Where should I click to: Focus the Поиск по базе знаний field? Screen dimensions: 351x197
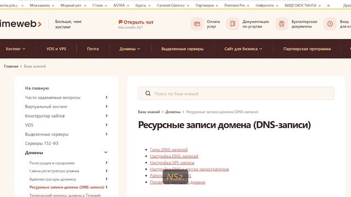click(236, 94)
